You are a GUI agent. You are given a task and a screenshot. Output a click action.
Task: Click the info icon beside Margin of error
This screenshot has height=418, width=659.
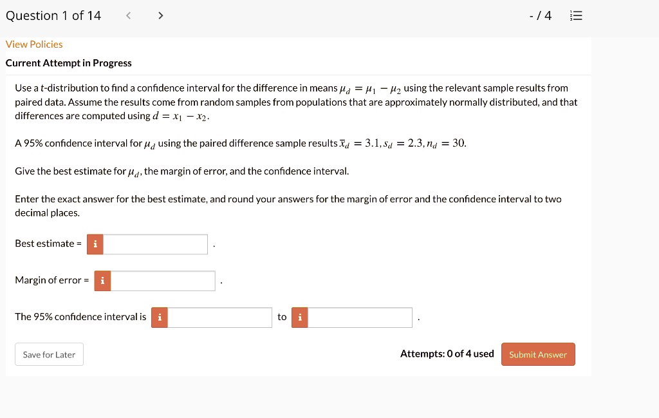102,281
